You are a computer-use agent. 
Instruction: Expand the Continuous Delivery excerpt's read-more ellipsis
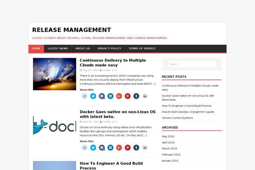153,84
